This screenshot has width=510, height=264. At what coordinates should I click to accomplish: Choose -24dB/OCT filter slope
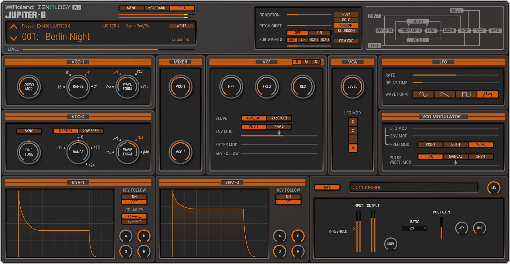[x=279, y=118]
